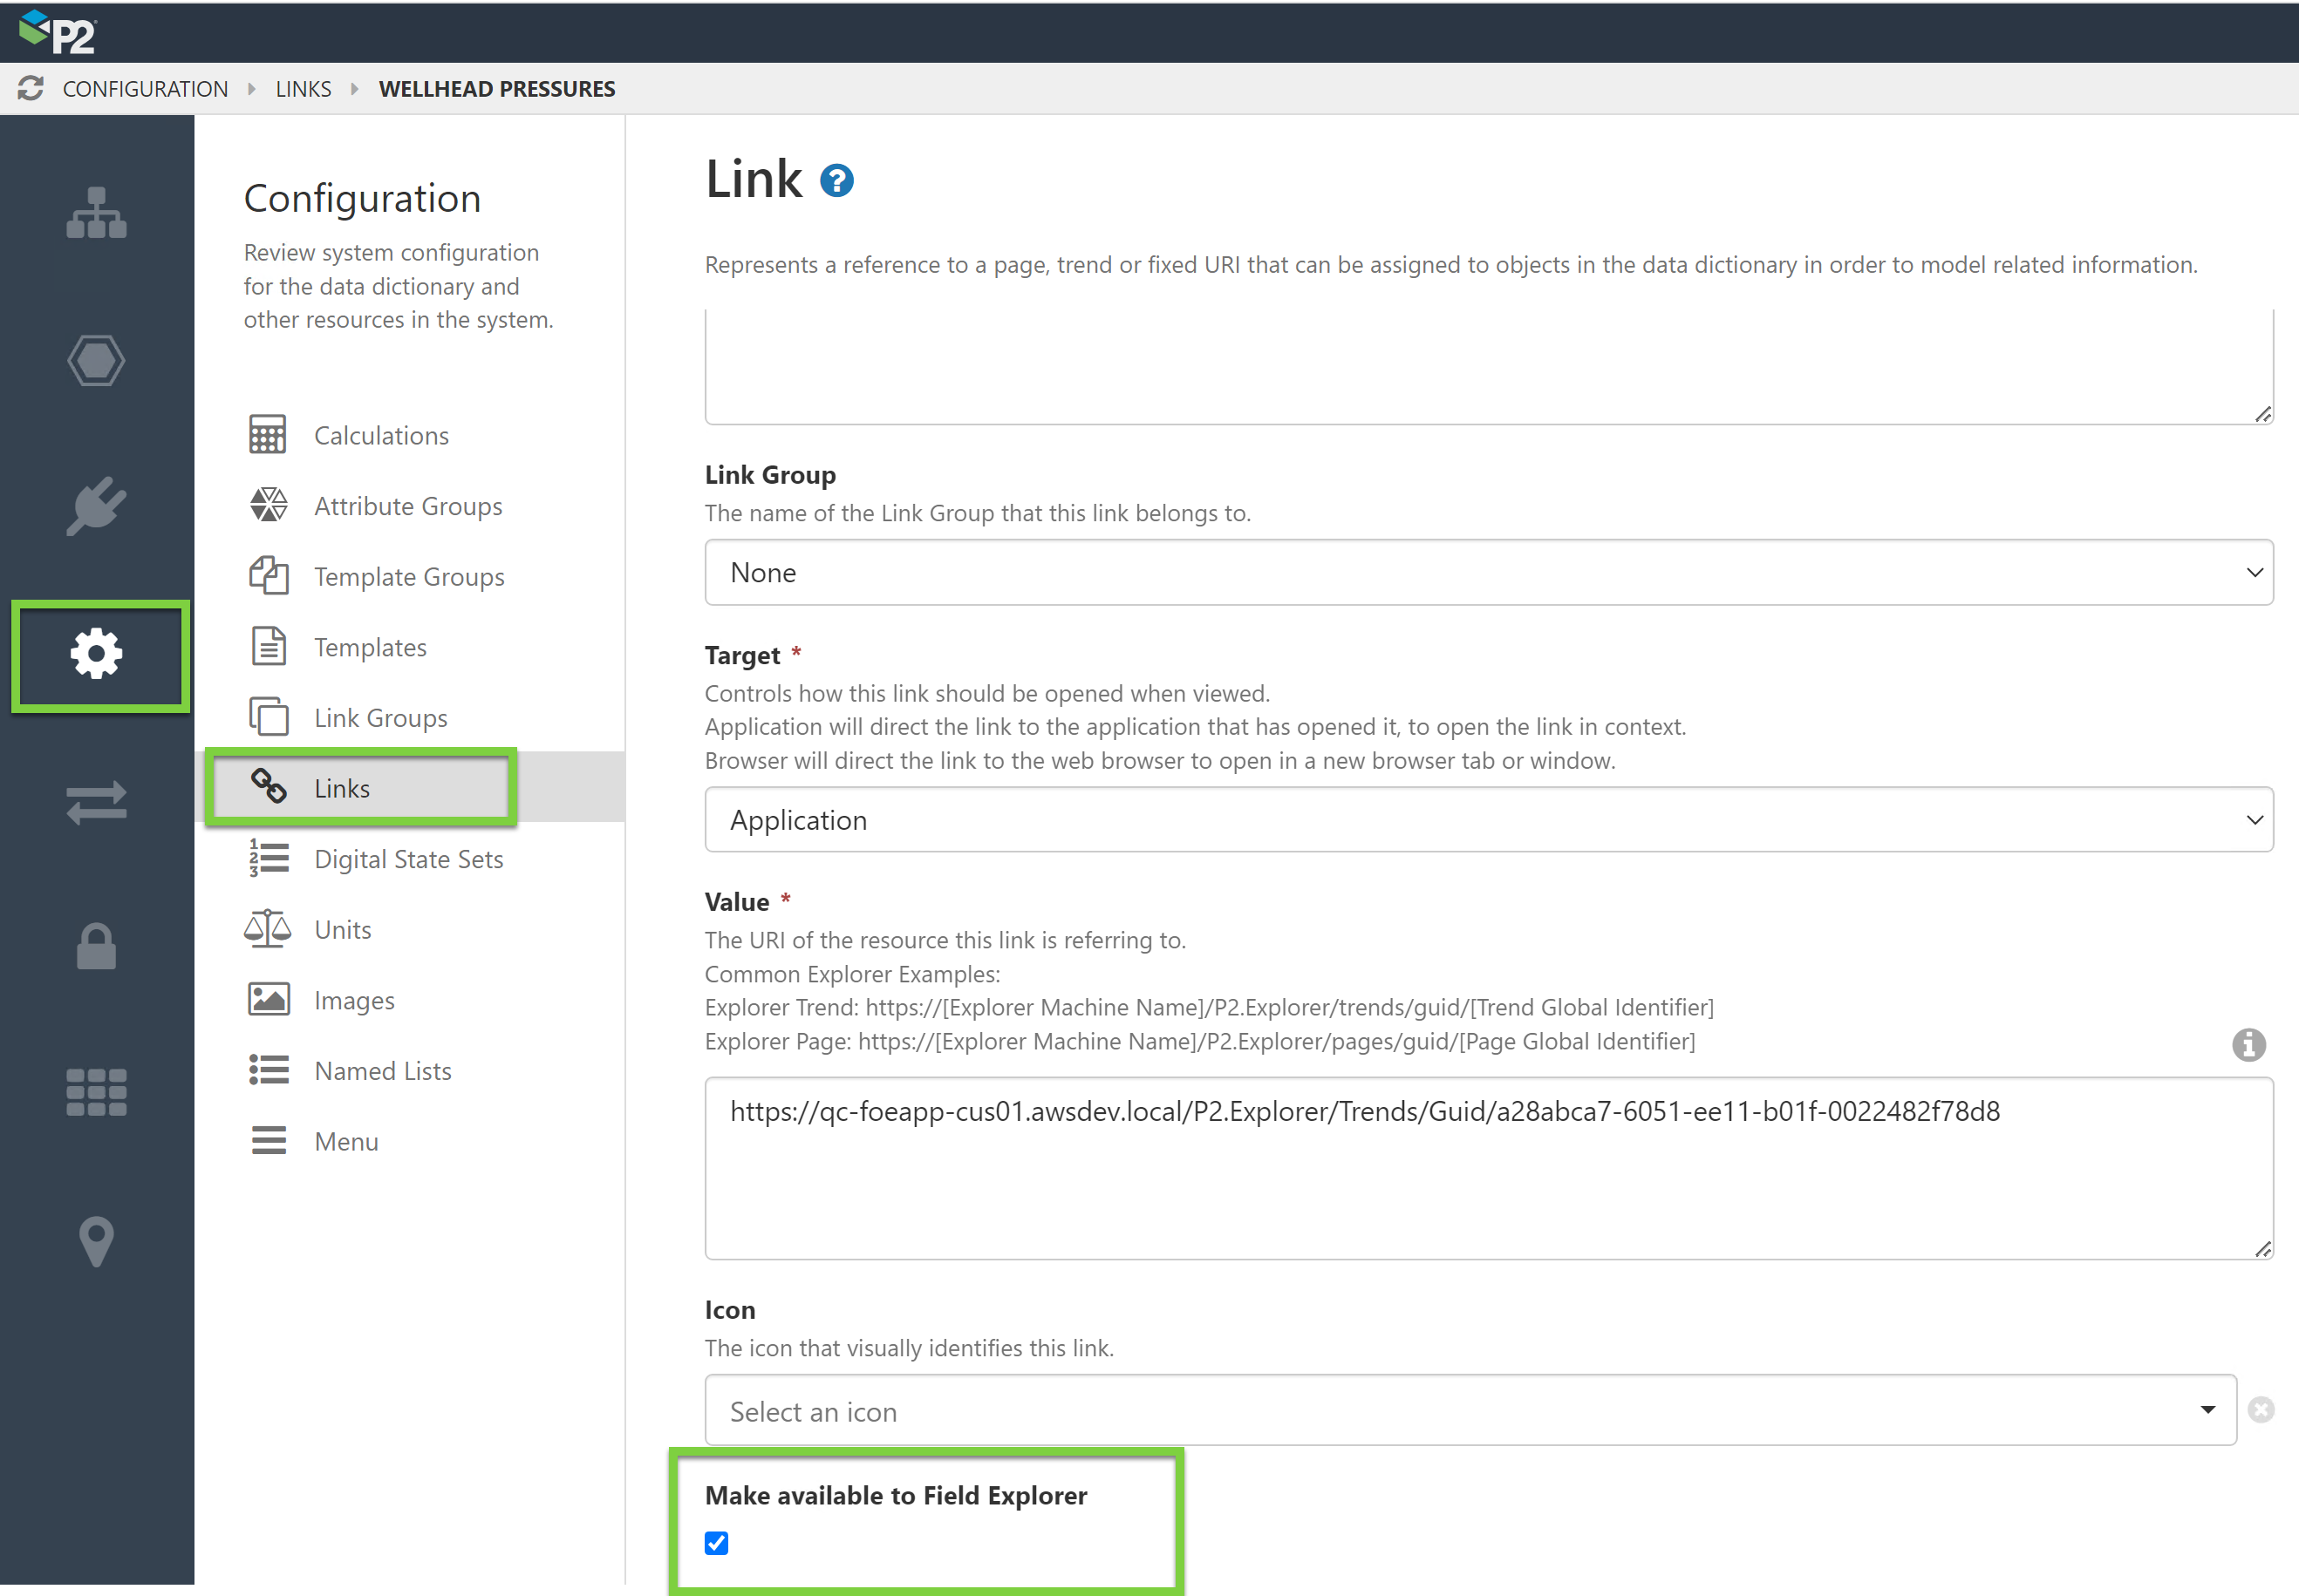
Task: Clear the selected icon with x button
Action: (x=2261, y=1410)
